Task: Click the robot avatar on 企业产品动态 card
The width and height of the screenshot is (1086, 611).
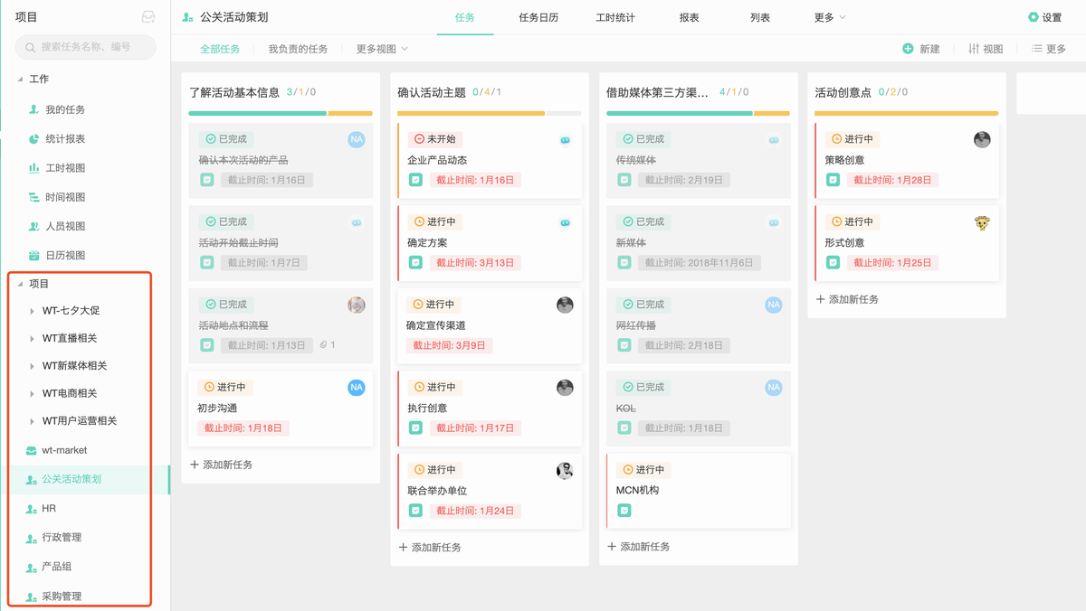Action: coord(565,140)
